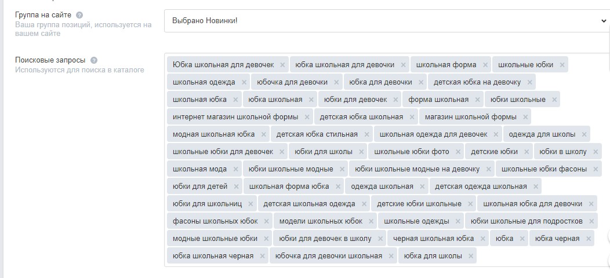This screenshot has width=610, height=278.
Task: Remove the 'школьная юбка' tag
Action: [x=235, y=100]
